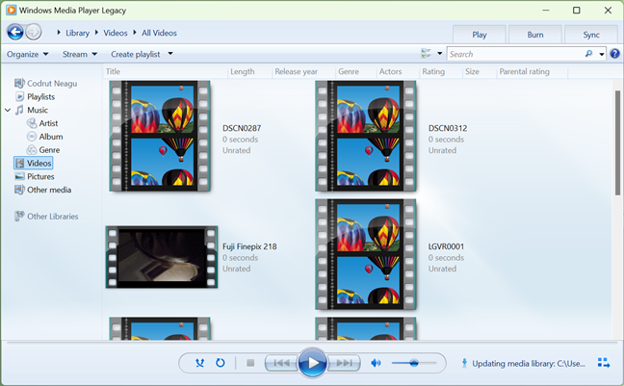Expand the View options dropdown arrow
This screenshot has width=624, height=386.
tap(440, 53)
